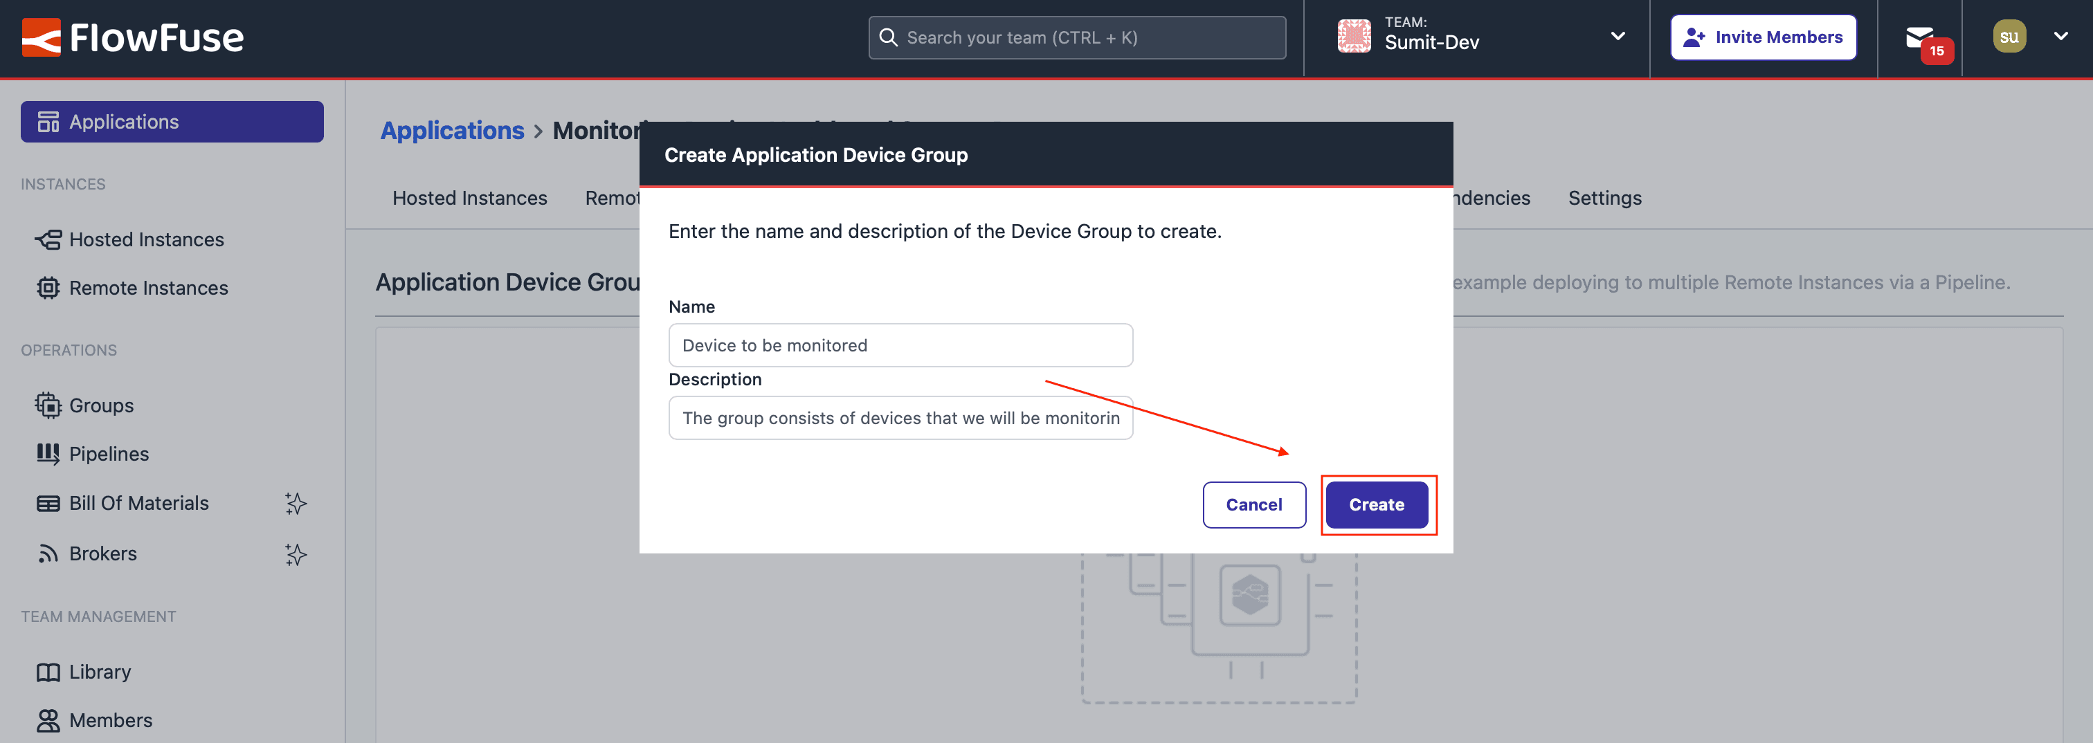Open the Hosted Instances tab
The image size is (2093, 743).
pos(469,197)
